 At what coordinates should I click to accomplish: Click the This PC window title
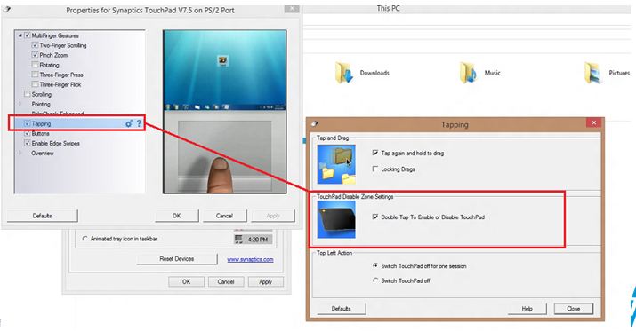(x=388, y=8)
